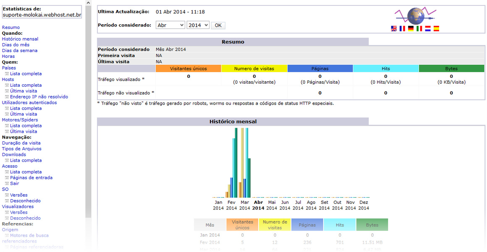The width and height of the screenshot is (487, 252).
Task: Go to Resumo in the sidebar
Action: point(11,28)
